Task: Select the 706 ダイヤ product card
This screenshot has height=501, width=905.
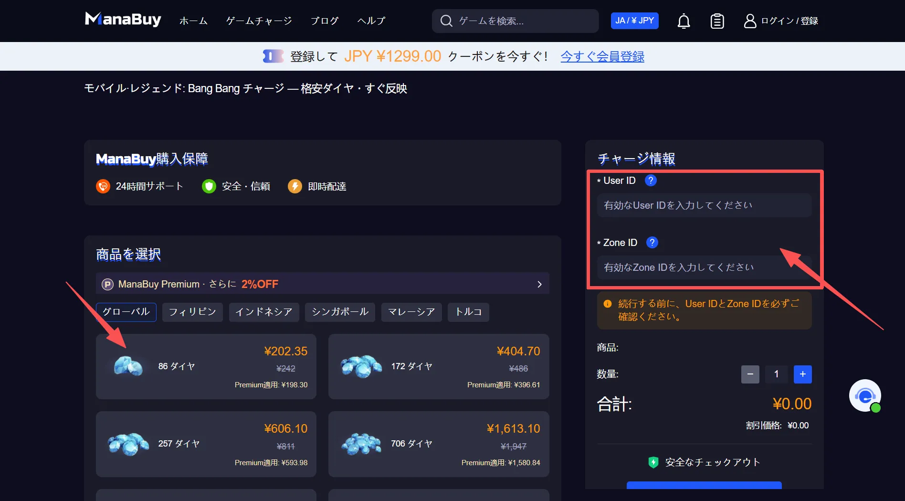Action: tap(439, 444)
